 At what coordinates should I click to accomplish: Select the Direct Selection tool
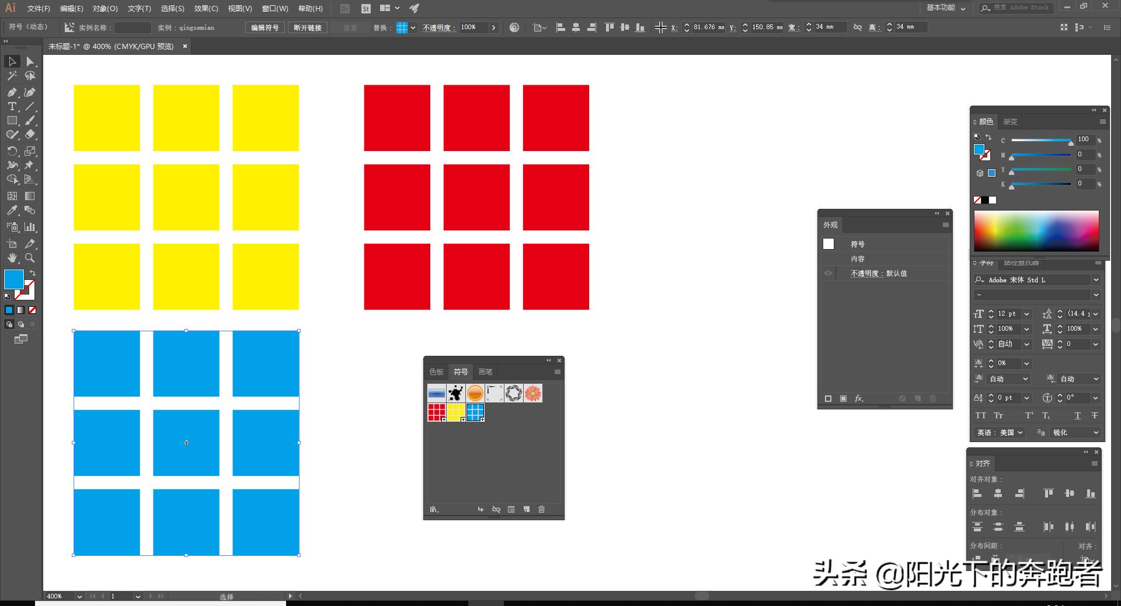click(x=30, y=62)
